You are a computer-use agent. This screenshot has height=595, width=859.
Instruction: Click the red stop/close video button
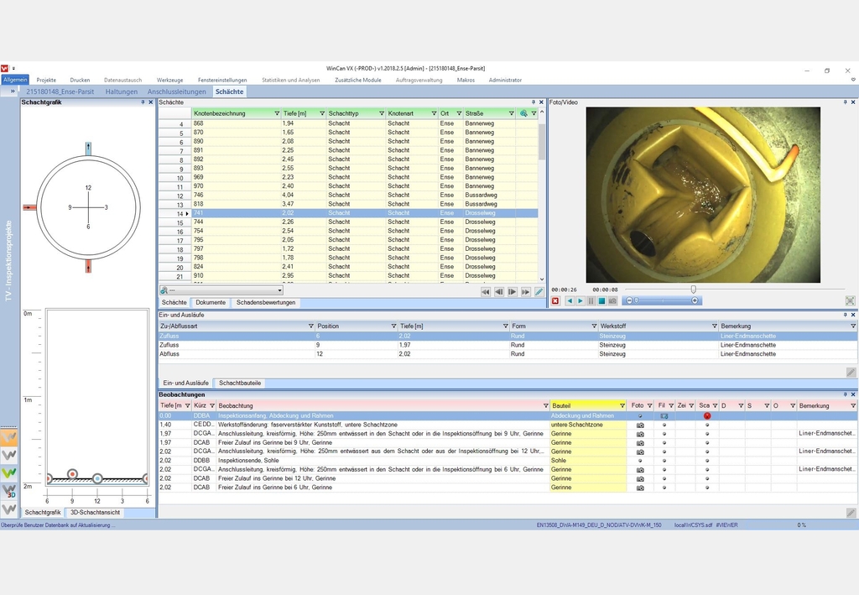pos(555,300)
